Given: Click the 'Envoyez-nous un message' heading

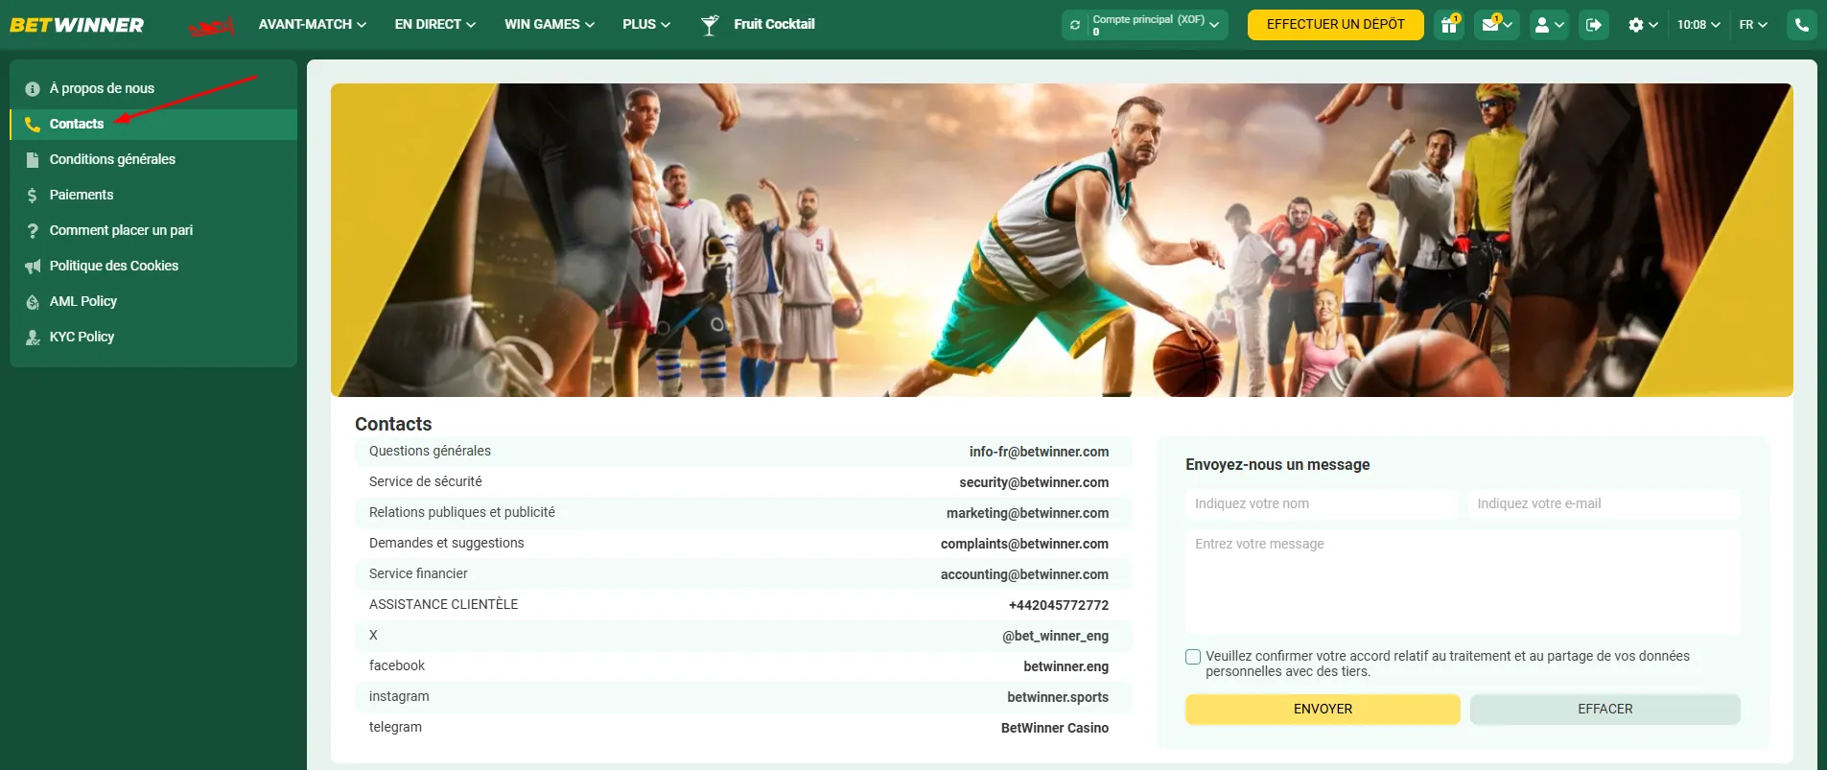Looking at the screenshot, I should [1277, 465].
